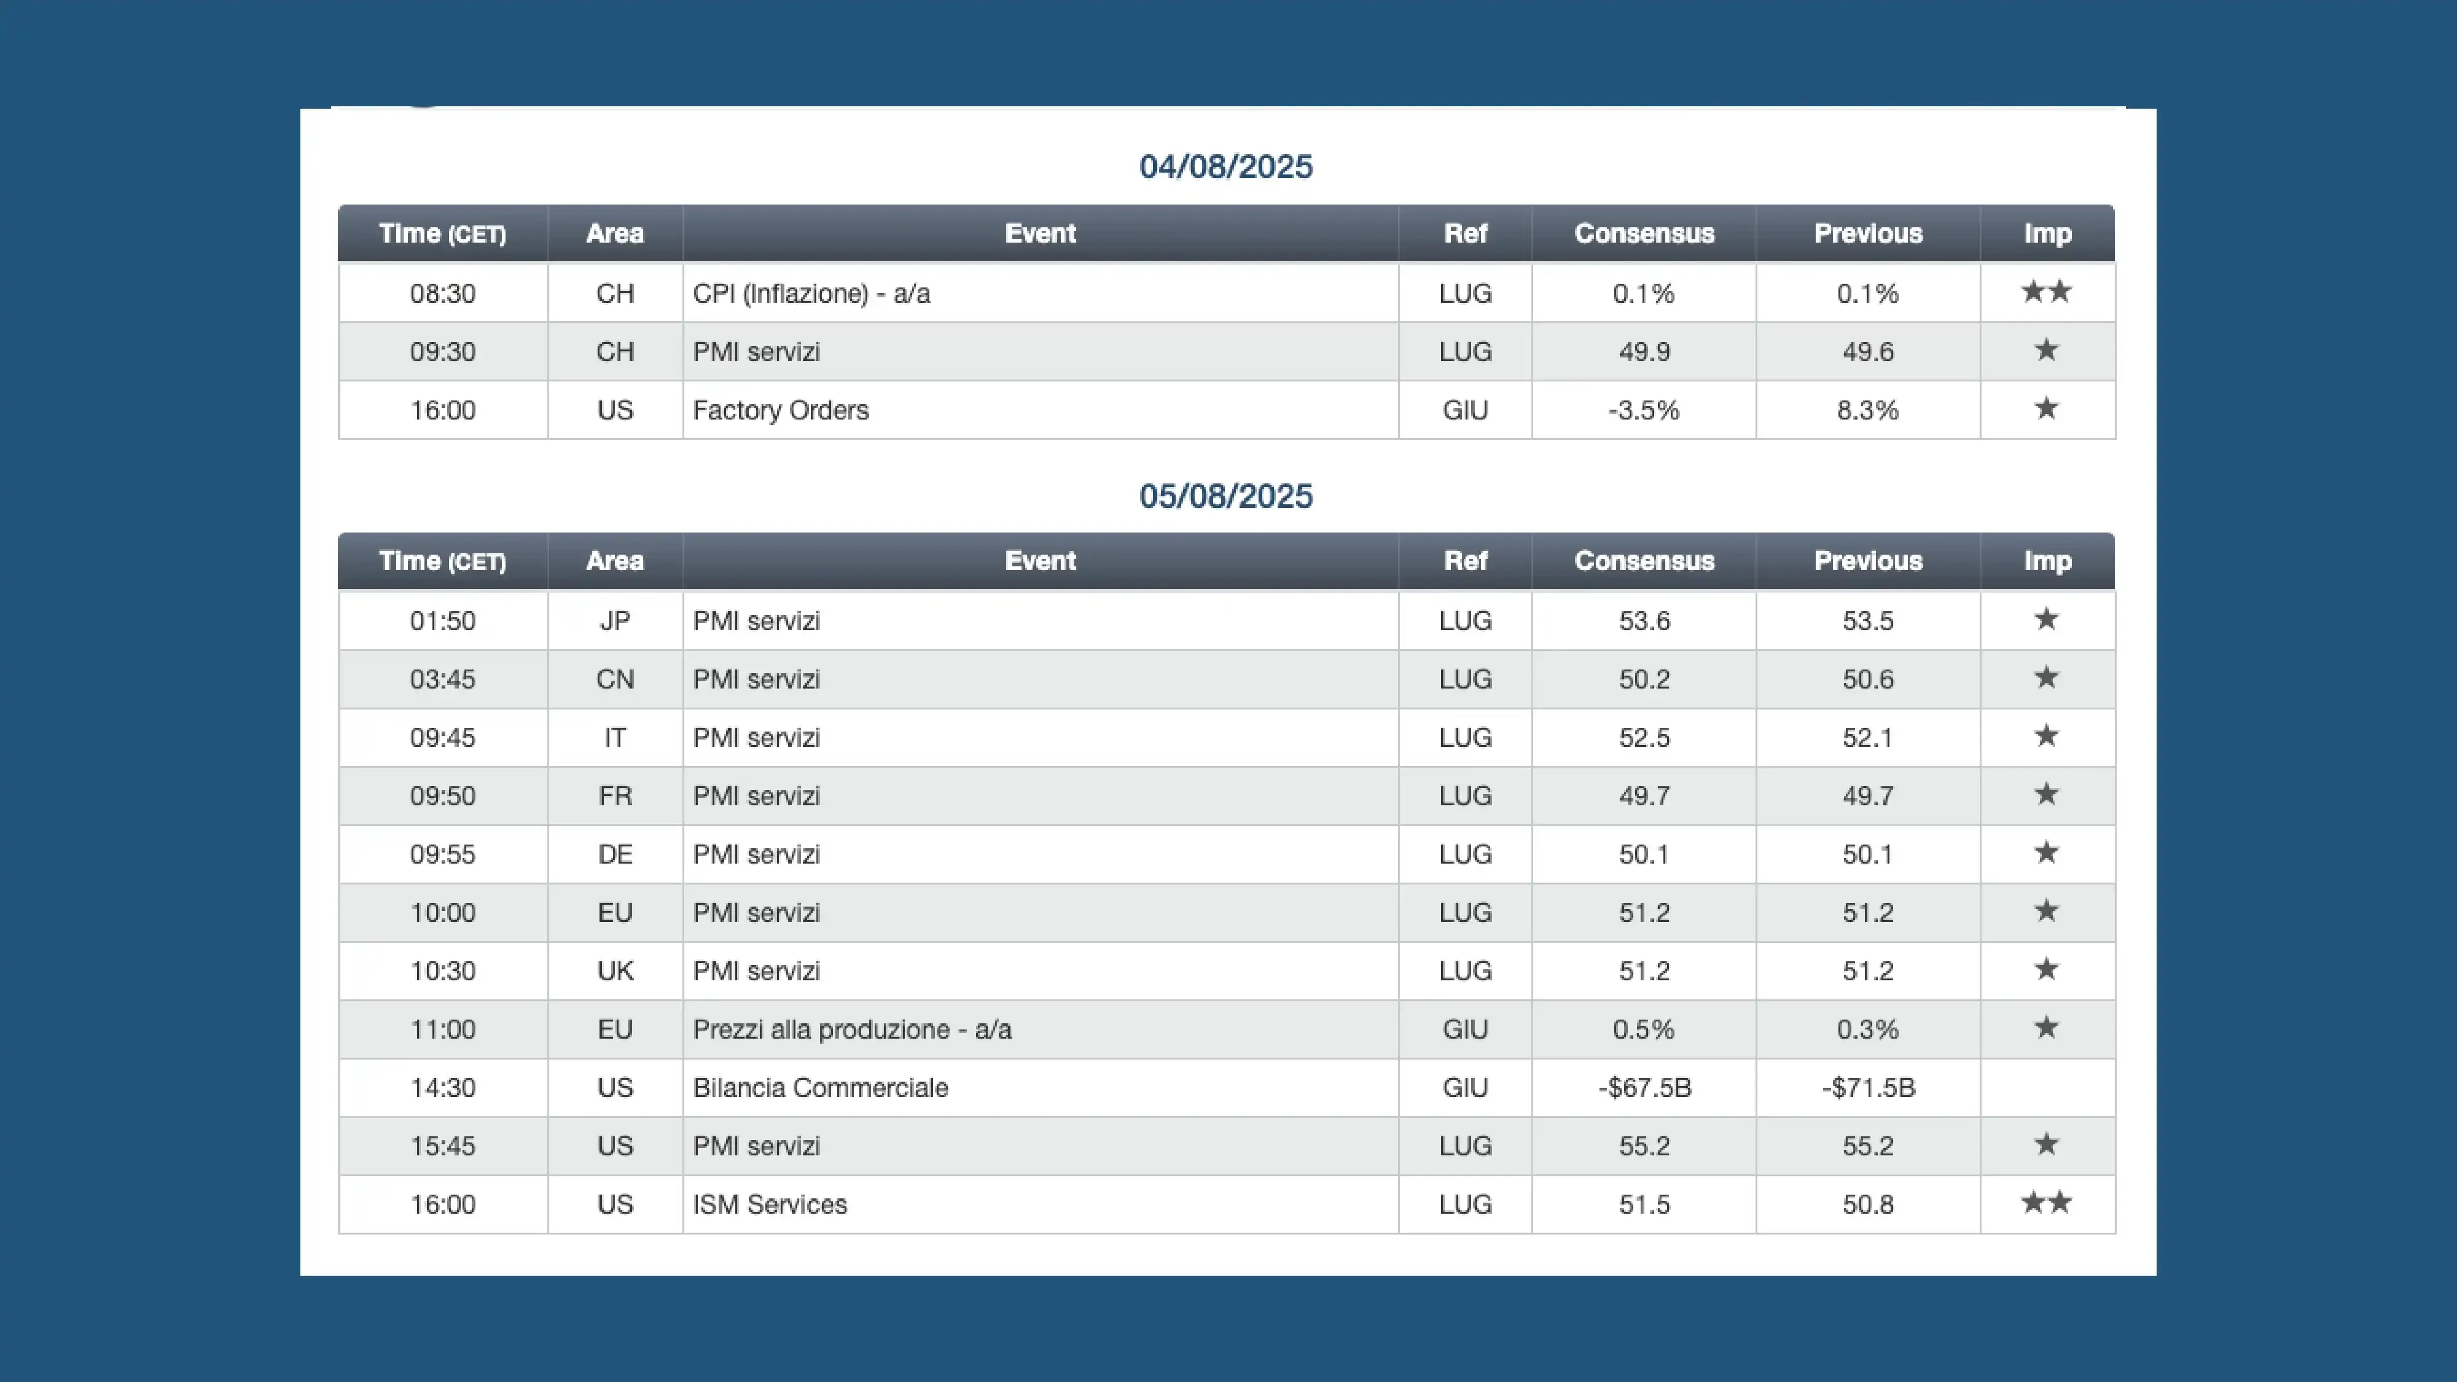2457x1382 pixels.
Task: Click the star icon in the JP PMI servizi row
Action: pos(2046,620)
